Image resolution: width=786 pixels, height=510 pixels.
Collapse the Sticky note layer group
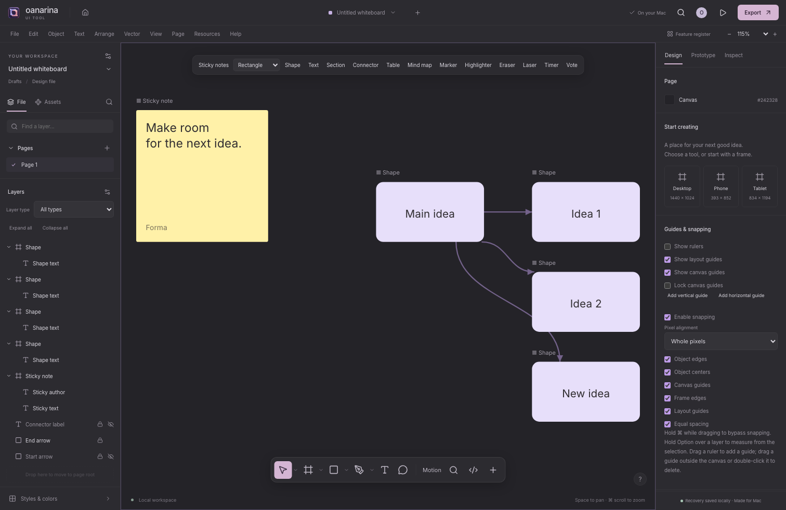coord(9,376)
